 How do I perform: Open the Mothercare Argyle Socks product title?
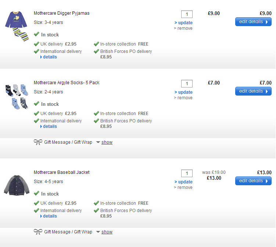(67, 83)
